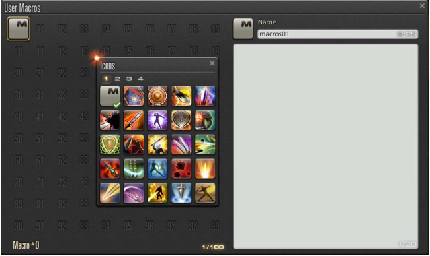Viewport: 430px width, 256px height.
Task: Click the 1/100 macro count
Action: coord(213,247)
